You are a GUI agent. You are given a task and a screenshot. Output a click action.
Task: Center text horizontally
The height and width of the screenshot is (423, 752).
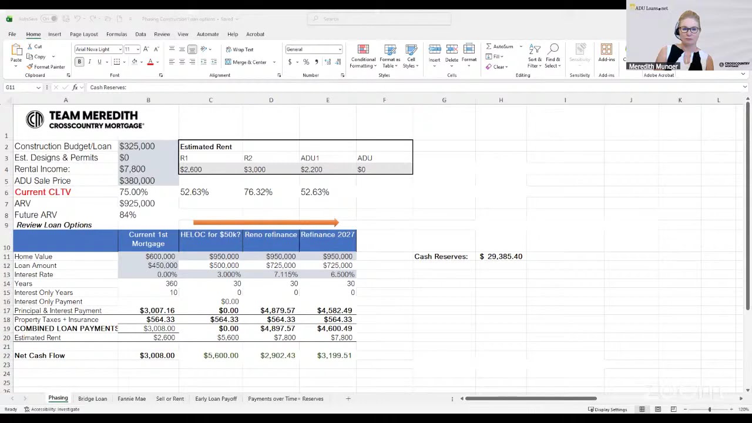pyautogui.click(x=182, y=62)
